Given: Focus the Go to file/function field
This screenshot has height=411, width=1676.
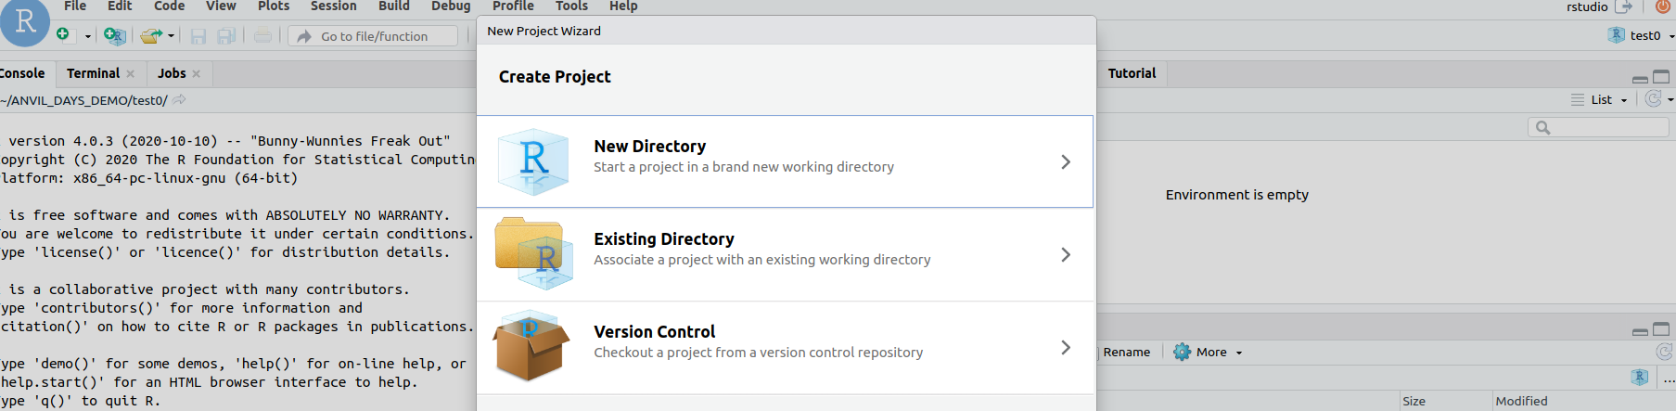Looking at the screenshot, I should click(x=373, y=36).
